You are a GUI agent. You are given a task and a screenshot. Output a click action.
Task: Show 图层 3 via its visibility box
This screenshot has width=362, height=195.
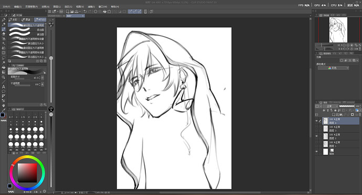pyautogui.click(x=316, y=129)
